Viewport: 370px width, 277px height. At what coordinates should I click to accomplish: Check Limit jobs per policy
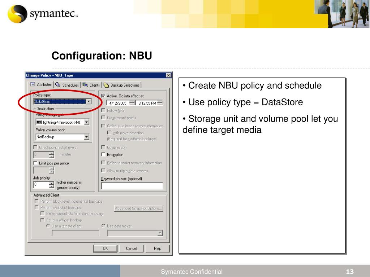coord(35,163)
